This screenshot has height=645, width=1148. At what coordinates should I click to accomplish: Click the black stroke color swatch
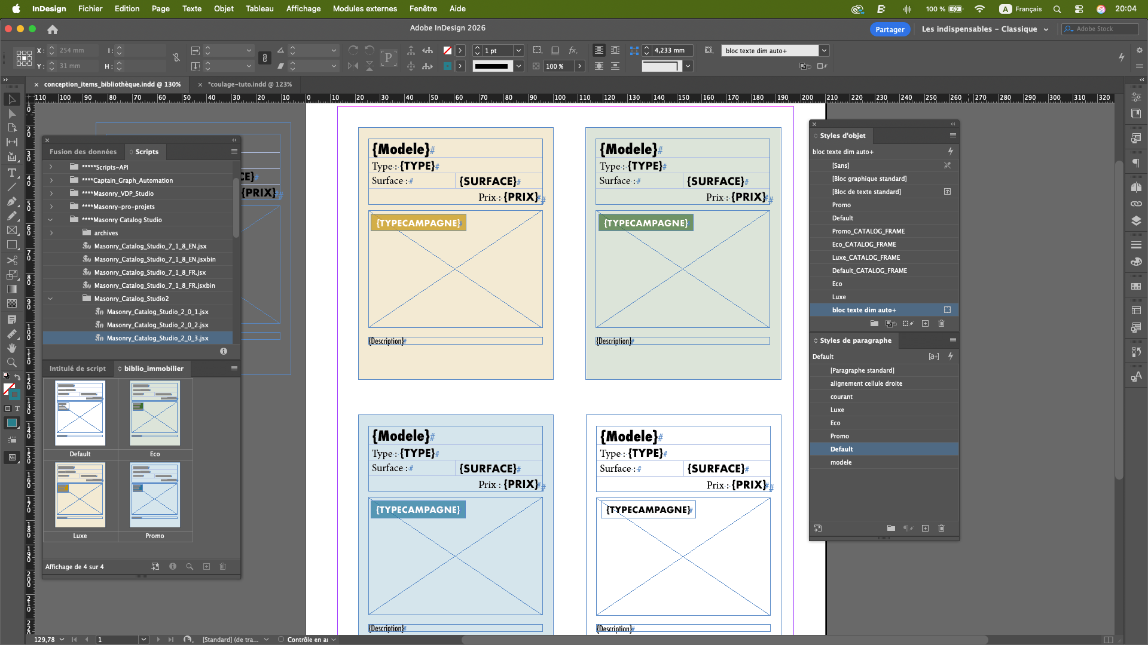491,66
